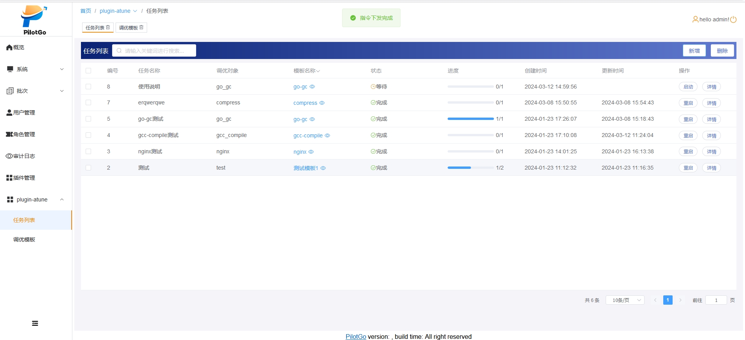Open 概览 overview via the home icon
This screenshot has height=340, width=745.
(x=9, y=47)
